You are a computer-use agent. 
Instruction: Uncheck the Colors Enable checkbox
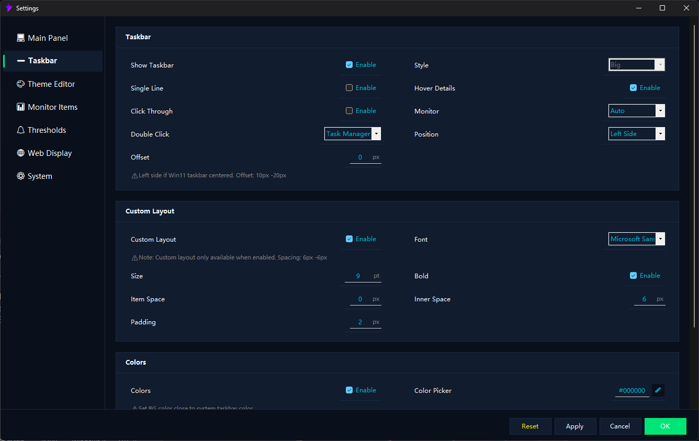tap(349, 390)
